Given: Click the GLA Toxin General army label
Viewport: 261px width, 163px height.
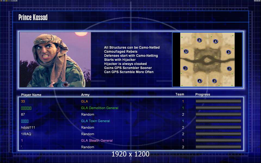Looking at the screenshot, I should 95,121.
